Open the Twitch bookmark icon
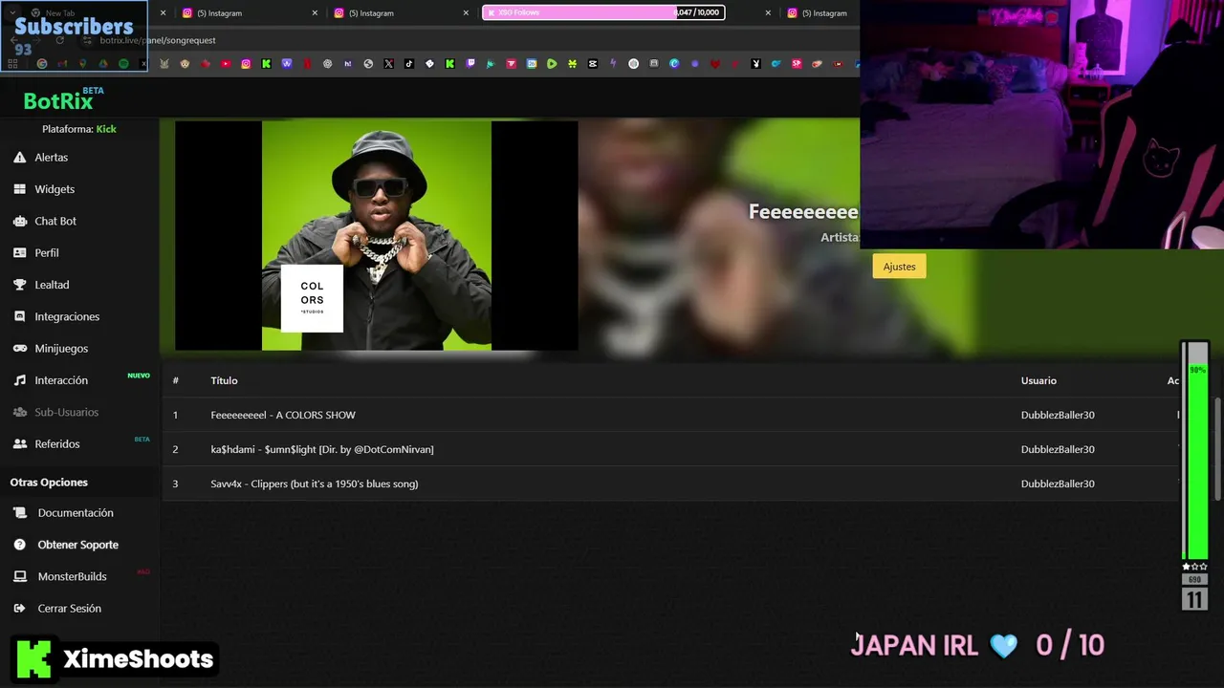The width and height of the screenshot is (1224, 688). pos(470,64)
